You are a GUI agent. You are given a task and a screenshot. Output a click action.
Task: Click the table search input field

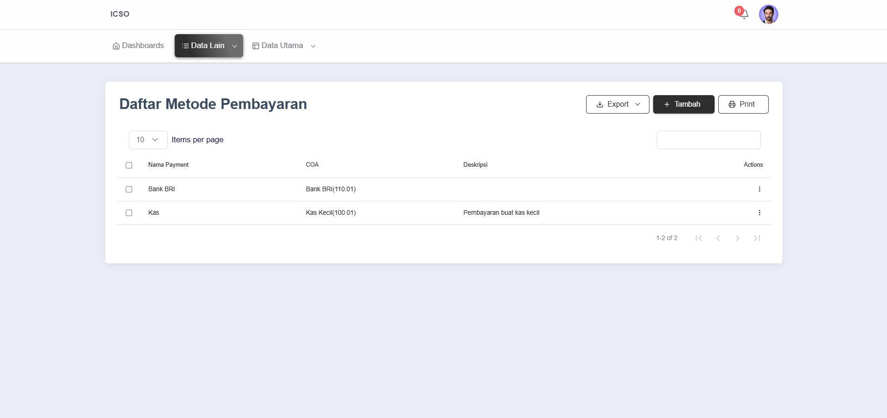(x=708, y=140)
